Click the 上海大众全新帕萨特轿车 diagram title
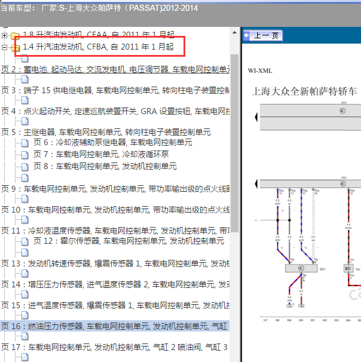Image resolution: width=361 pixels, height=362 pixels. pos(304,91)
